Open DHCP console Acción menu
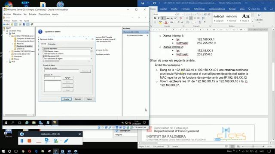The height and width of the screenshot is (154, 275). coord(15,21)
